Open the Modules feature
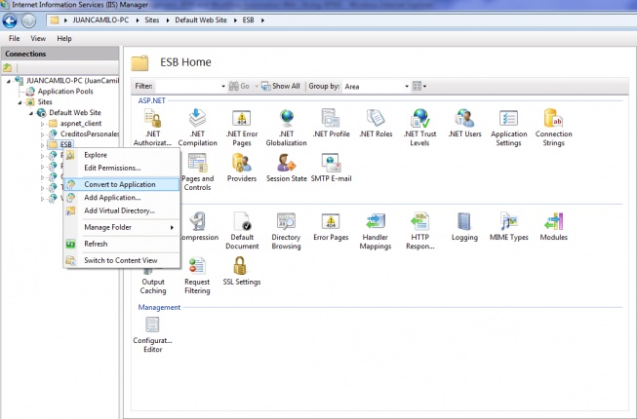The width and height of the screenshot is (637, 419). 553,227
